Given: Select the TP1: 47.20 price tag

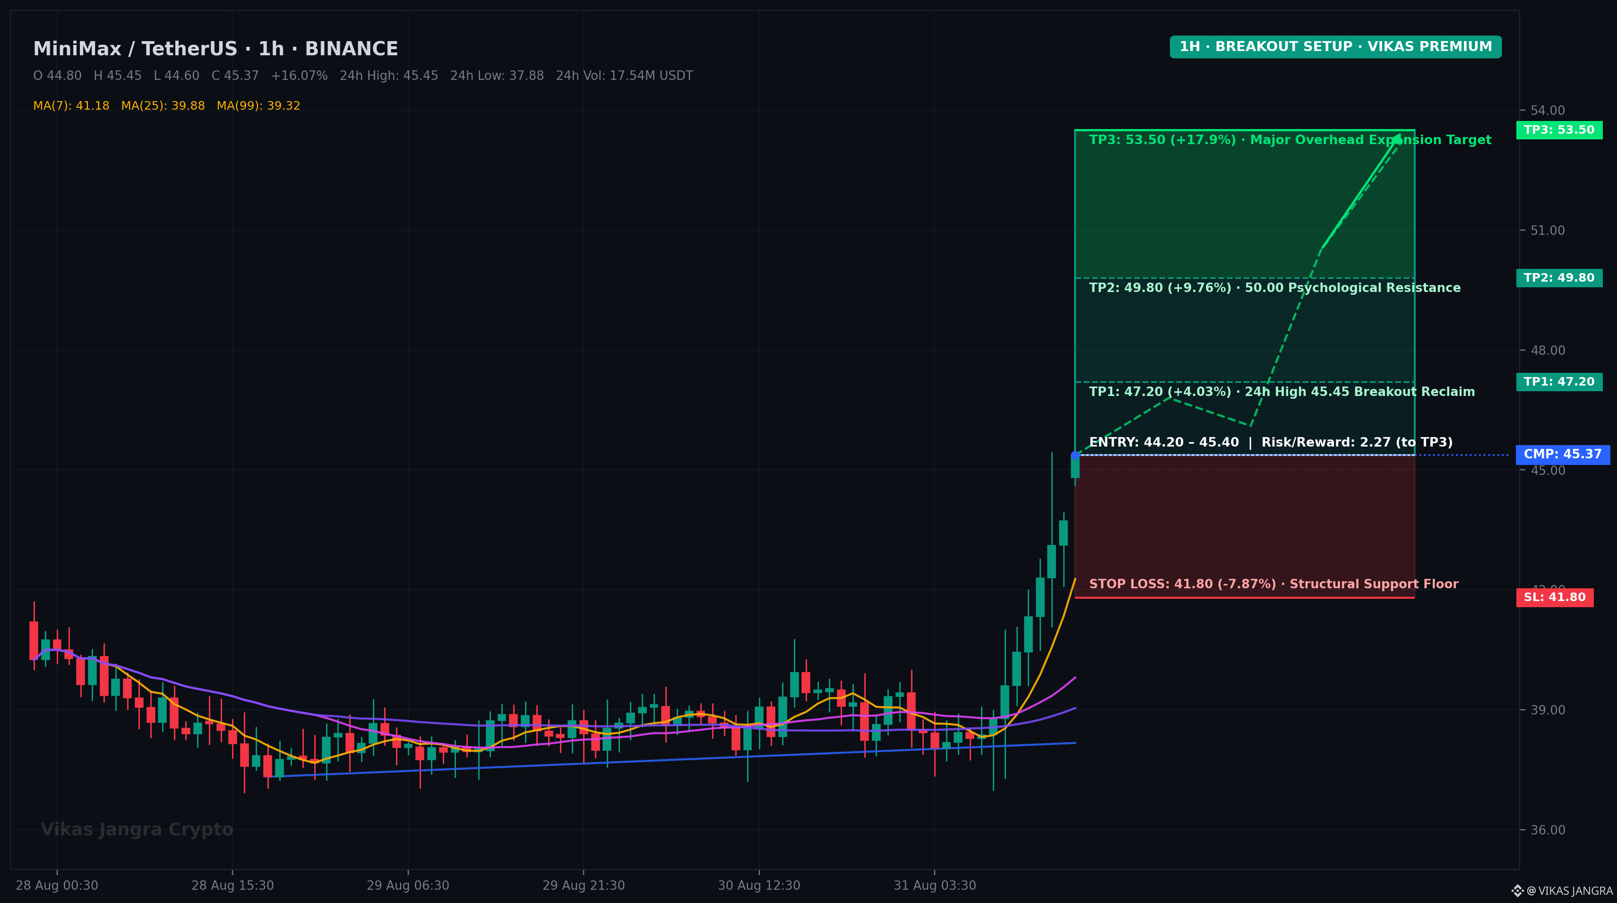Looking at the screenshot, I should pyautogui.click(x=1559, y=381).
